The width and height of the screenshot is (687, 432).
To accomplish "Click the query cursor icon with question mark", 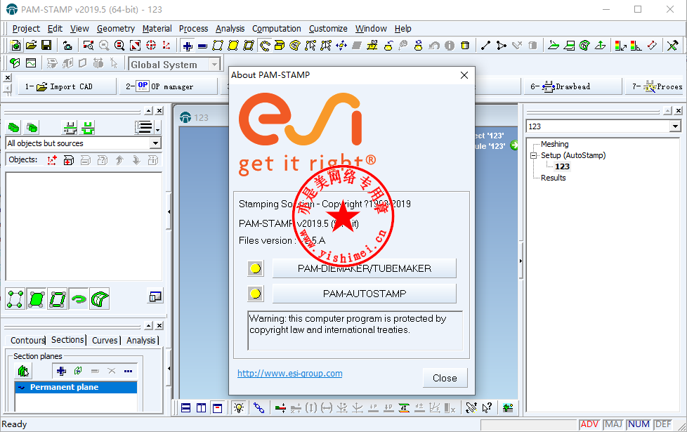I will [488, 408].
